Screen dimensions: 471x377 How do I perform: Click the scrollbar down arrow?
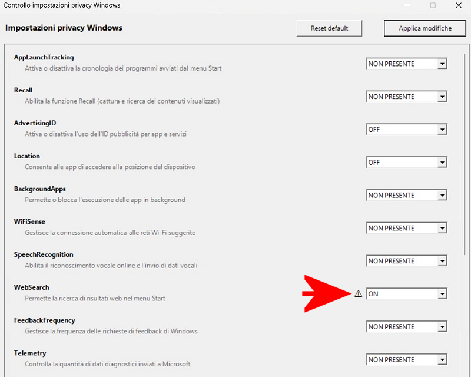tap(465, 372)
